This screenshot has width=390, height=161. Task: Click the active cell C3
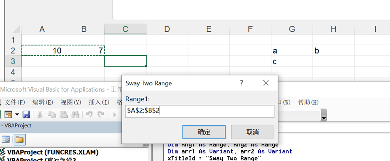pos(125,61)
